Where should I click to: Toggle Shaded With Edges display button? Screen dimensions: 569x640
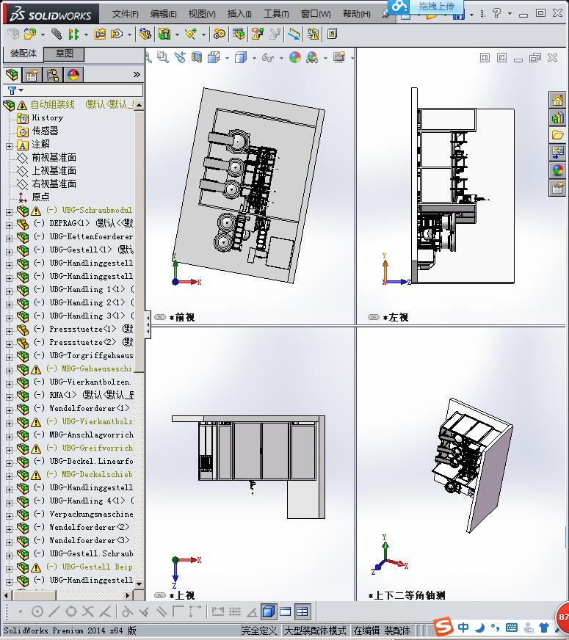point(268,611)
